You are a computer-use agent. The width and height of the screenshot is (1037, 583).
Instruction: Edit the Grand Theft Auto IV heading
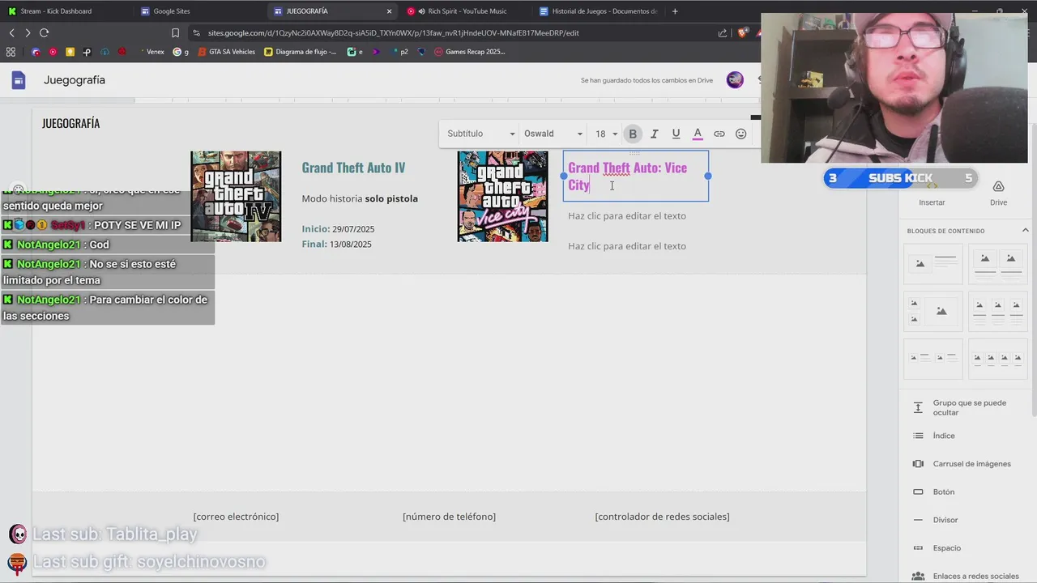[x=353, y=168]
